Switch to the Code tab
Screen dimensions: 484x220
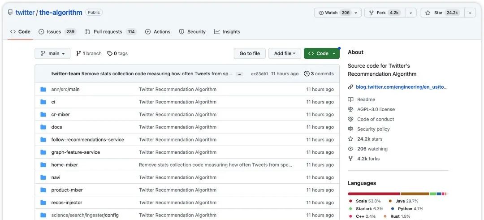(20, 31)
